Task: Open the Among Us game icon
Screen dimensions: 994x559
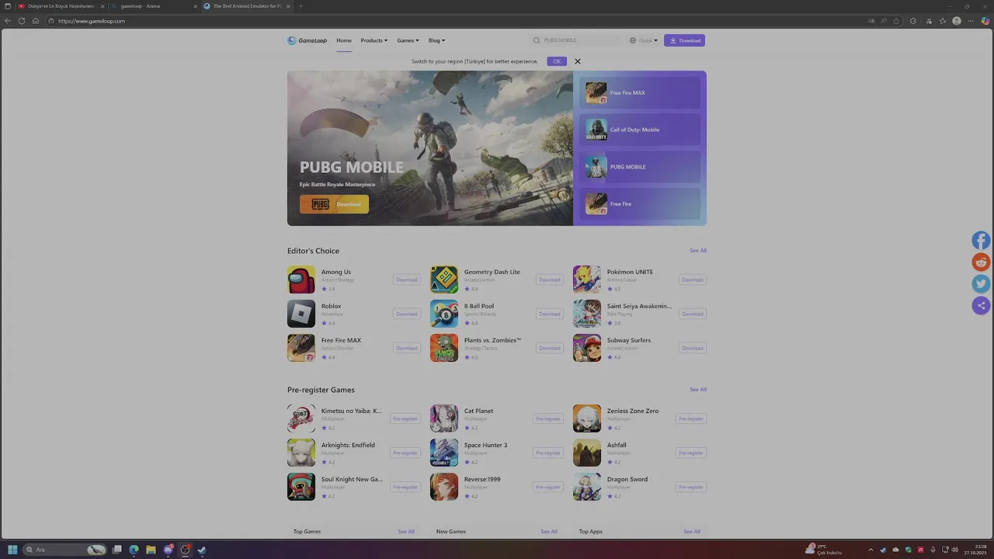Action: (x=301, y=279)
